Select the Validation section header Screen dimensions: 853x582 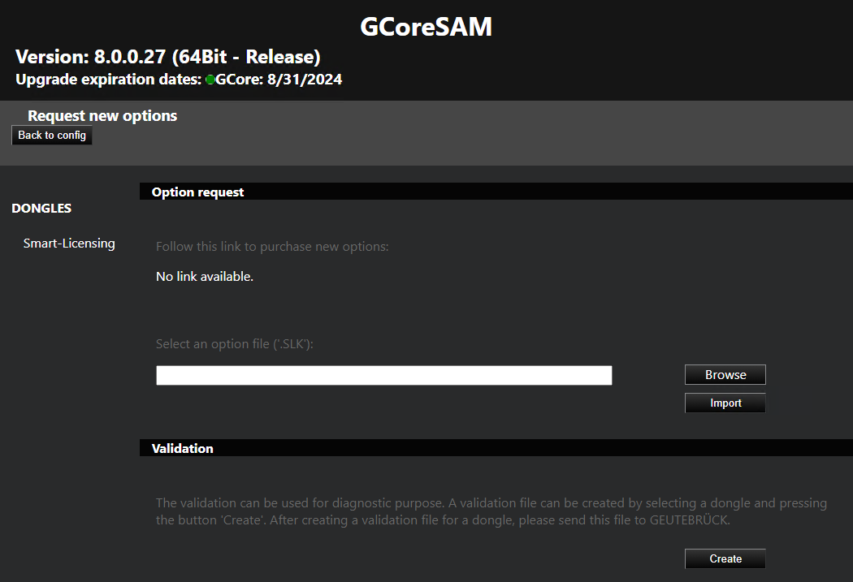point(182,448)
